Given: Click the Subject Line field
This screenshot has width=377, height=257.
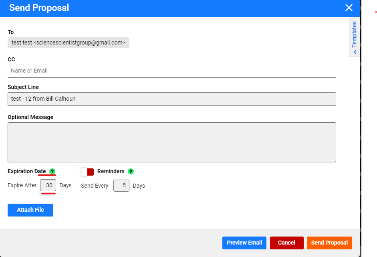Looking at the screenshot, I should [x=171, y=99].
